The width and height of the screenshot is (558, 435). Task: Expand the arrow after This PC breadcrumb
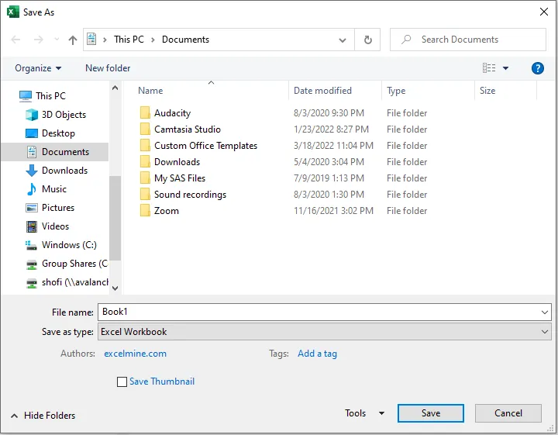pyautogui.click(x=153, y=40)
